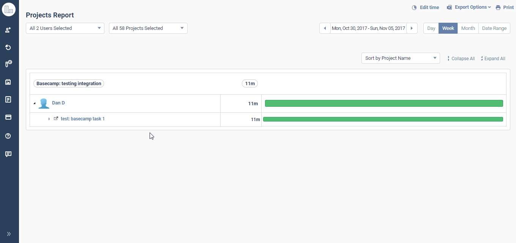The image size is (516, 243).
Task: Expand the test: basecamp task 1 row
Action: (x=49, y=119)
